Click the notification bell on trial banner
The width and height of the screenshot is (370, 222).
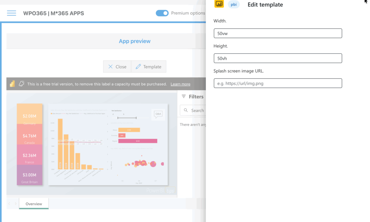coord(21,84)
